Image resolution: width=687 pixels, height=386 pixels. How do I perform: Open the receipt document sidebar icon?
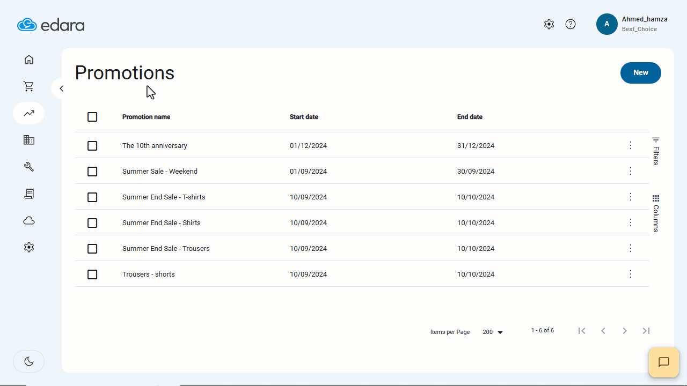tap(29, 194)
